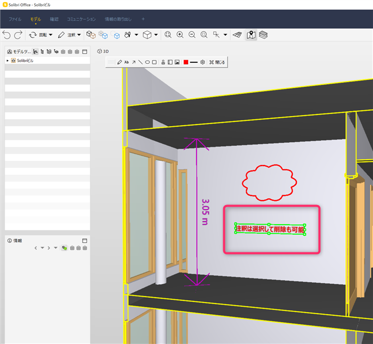
Task: Insert an image via the markup toolbar
Action: (177, 62)
